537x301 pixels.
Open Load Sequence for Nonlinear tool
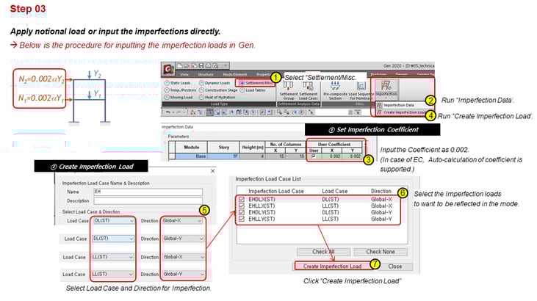tap(361, 91)
